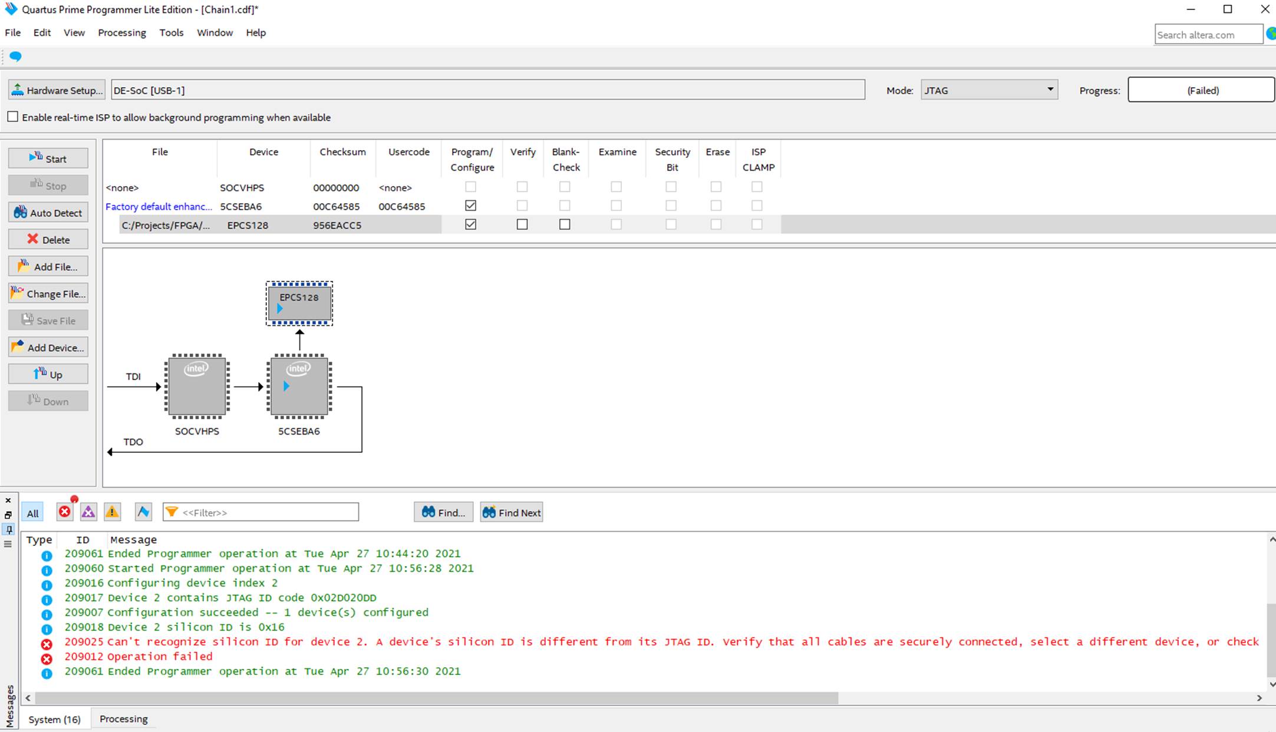Open the Help menu
The width and height of the screenshot is (1276, 732).
(x=256, y=32)
